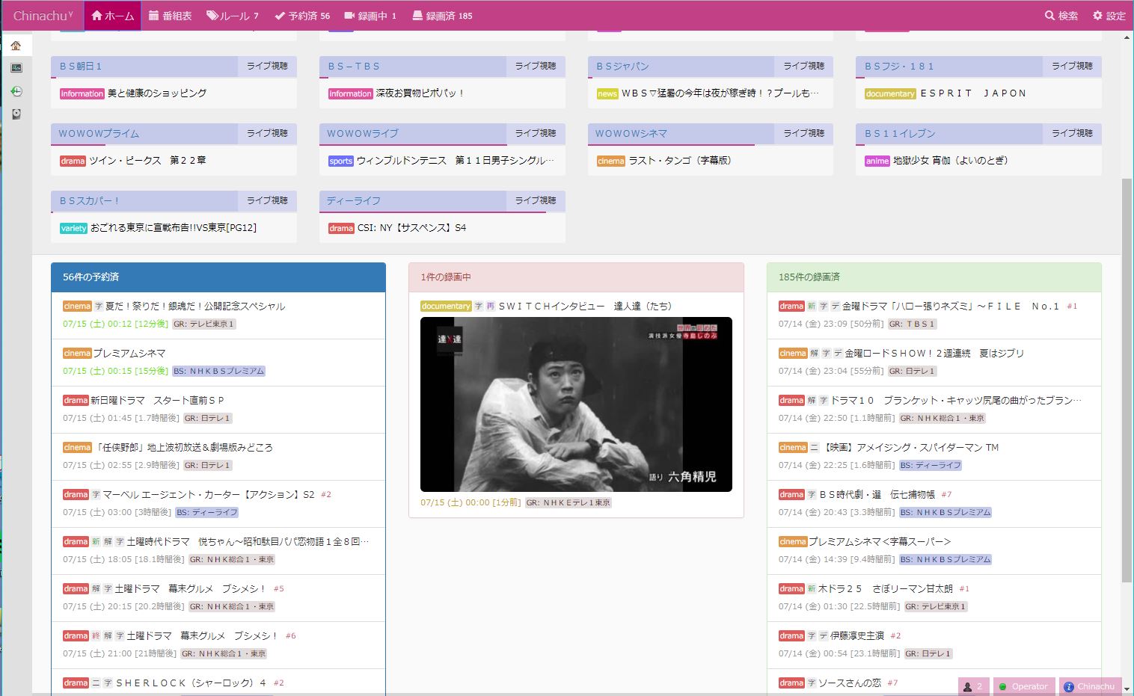Start ライブ視聴 for BS-TBS
Viewport: 1134px width, 696px height.
coord(536,66)
